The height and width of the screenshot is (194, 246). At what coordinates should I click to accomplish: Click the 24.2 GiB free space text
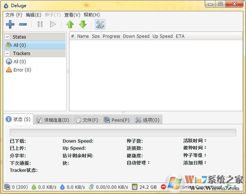148,187
